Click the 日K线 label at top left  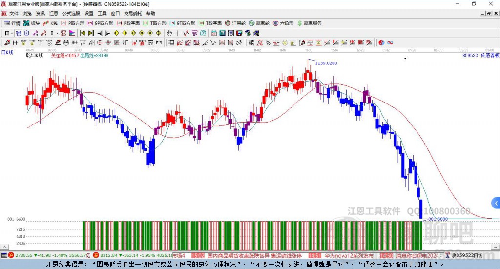click(x=7, y=52)
